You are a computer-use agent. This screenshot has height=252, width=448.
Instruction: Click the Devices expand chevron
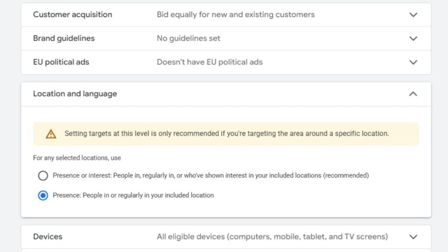(x=413, y=236)
